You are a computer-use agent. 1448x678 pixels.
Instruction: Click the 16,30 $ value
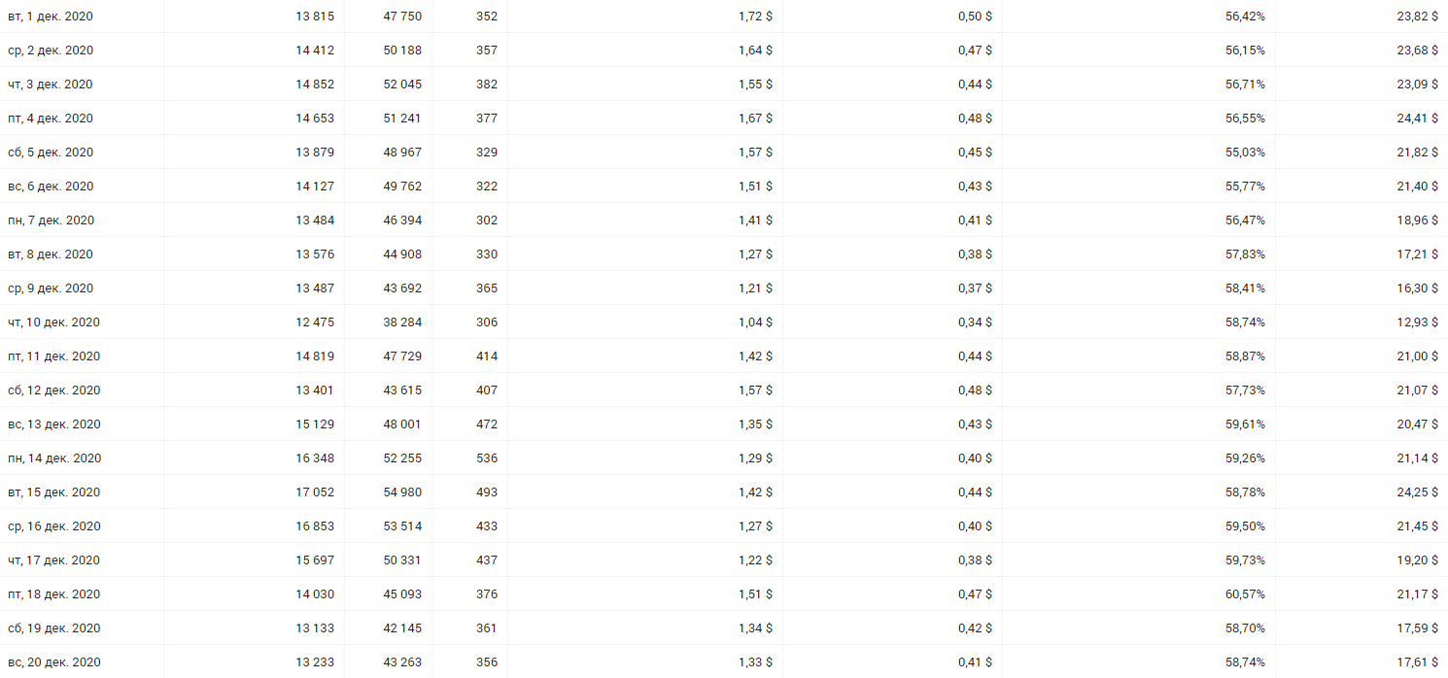pyautogui.click(x=1417, y=288)
